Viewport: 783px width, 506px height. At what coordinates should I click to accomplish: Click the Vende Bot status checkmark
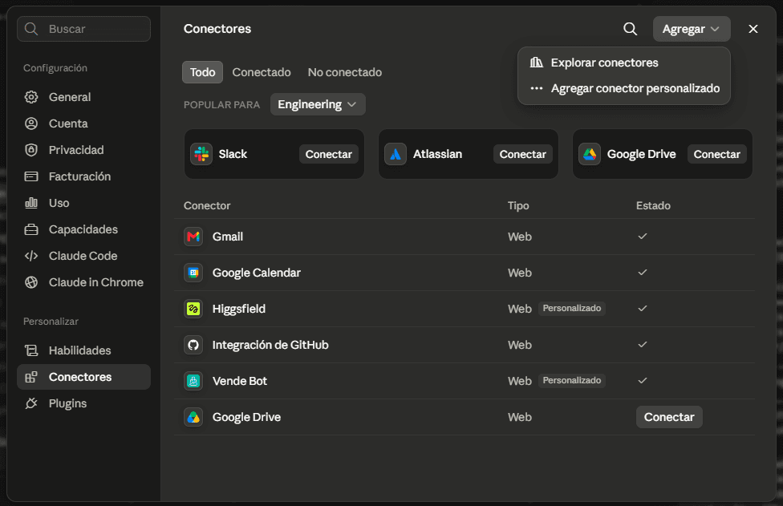point(643,380)
